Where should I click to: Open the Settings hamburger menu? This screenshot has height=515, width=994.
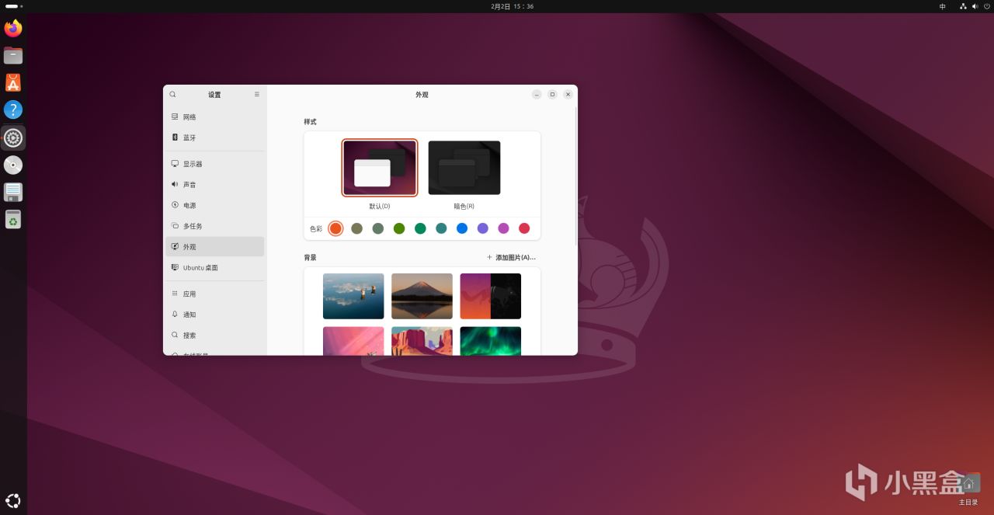[257, 94]
